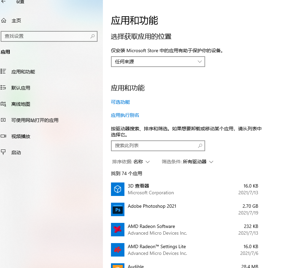Screen dimensions: 303x268
Task: Click the 2021/7/19 install date
Action: pyautogui.click(x=248, y=213)
